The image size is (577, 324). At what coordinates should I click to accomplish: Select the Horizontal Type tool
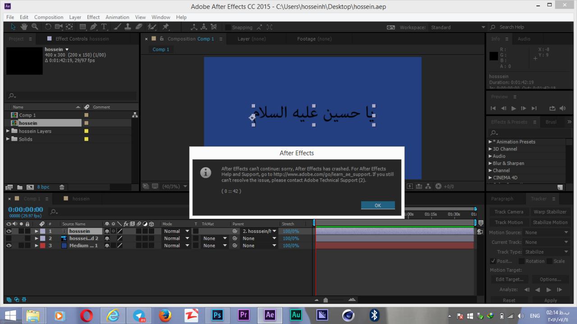[104, 27]
